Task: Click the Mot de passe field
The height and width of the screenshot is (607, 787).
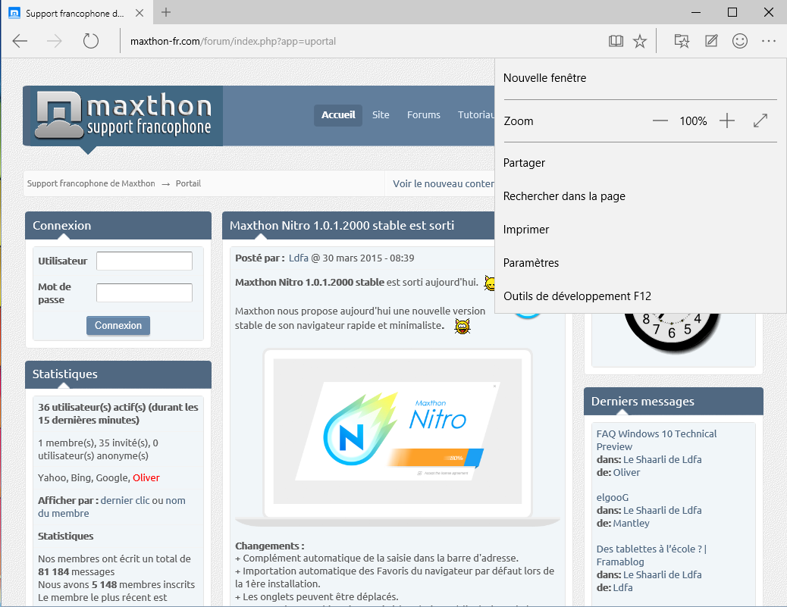Action: coord(144,293)
